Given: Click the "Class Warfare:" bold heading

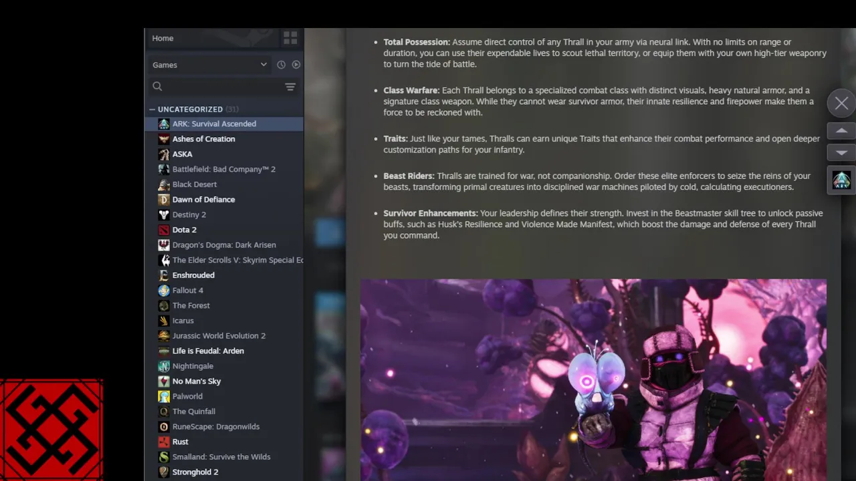Looking at the screenshot, I should (411, 90).
